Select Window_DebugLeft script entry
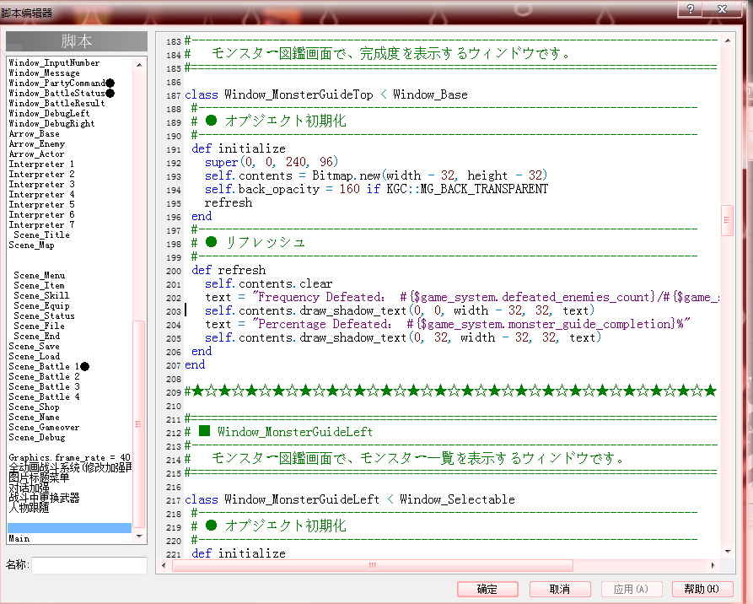The width and height of the screenshot is (753, 604). pos(49,113)
